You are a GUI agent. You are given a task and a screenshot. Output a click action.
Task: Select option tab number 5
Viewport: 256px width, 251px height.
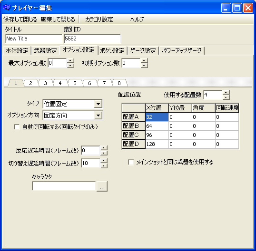(75, 83)
